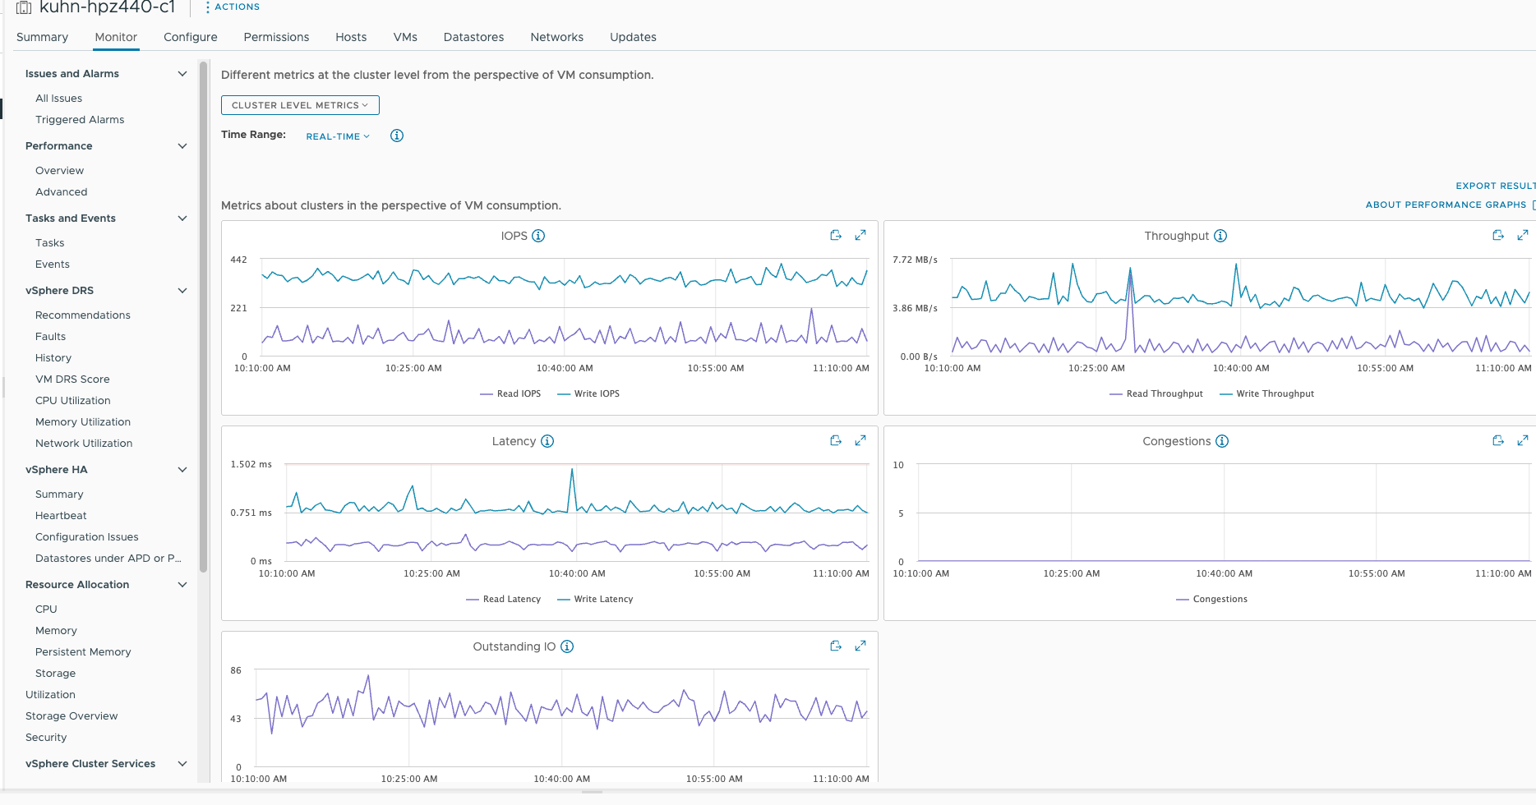Switch to the Permissions tab
This screenshot has width=1536, height=805.
(x=276, y=37)
